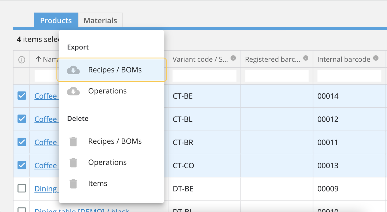387x212 pixels.
Task: Click info icon next to Registered barcode header
Action: [306, 58]
